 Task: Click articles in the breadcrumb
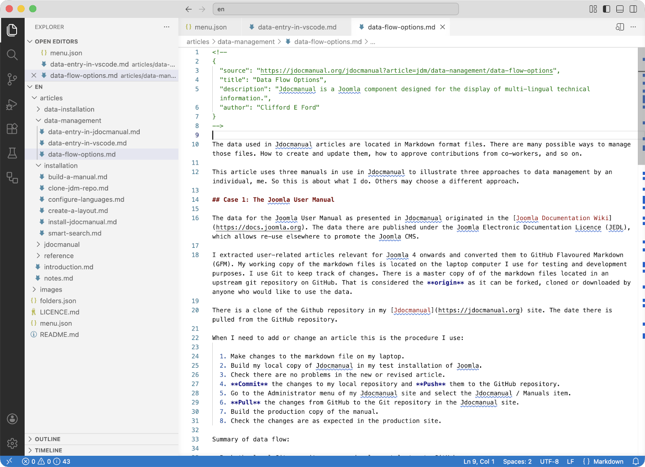point(198,42)
